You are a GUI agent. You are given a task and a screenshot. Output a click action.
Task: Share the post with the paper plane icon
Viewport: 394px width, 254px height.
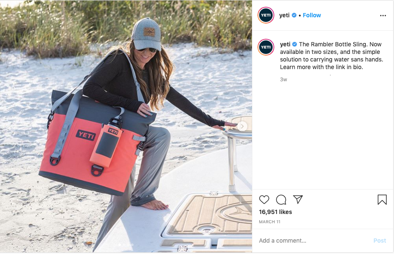[x=298, y=200]
